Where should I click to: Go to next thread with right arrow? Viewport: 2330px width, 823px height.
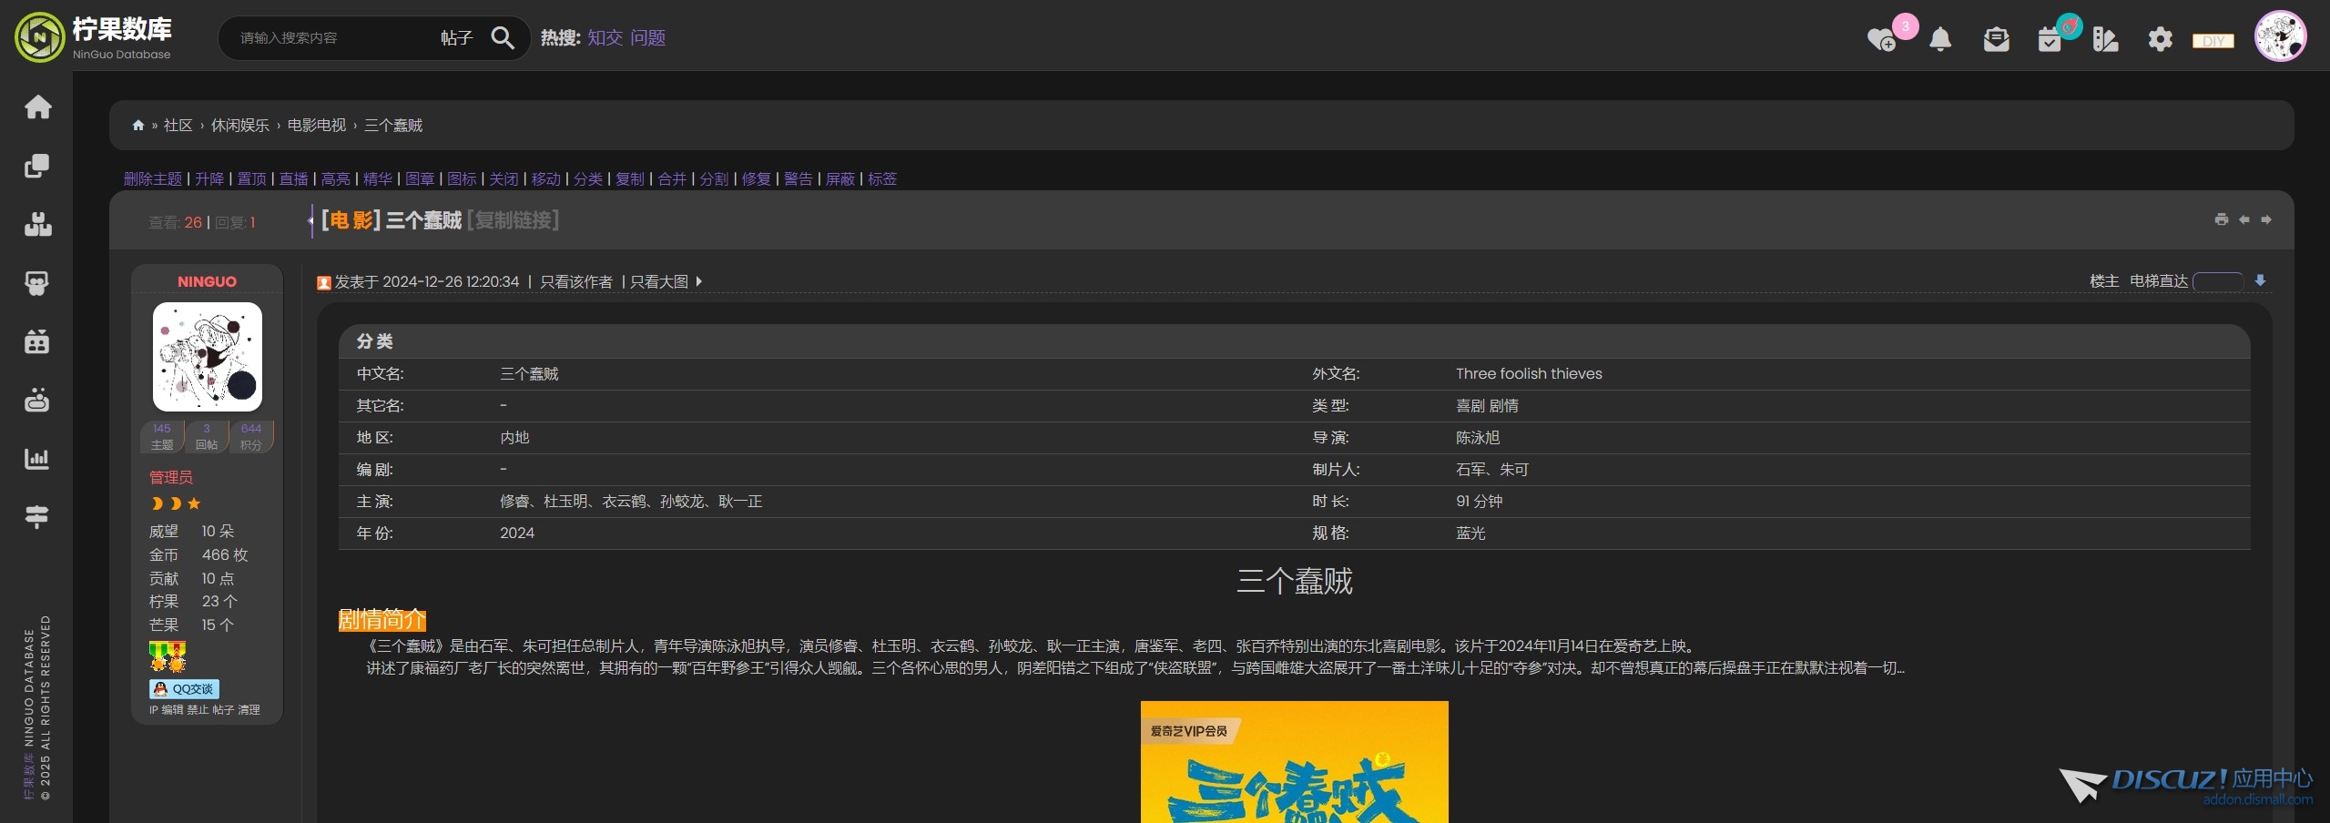[2266, 219]
